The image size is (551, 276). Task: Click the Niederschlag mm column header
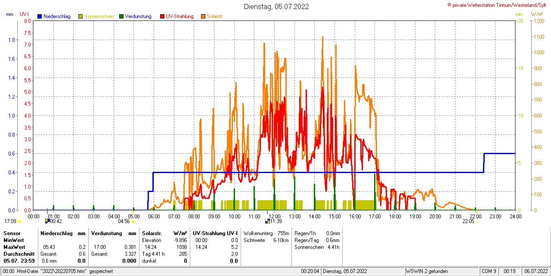[x=63, y=233]
